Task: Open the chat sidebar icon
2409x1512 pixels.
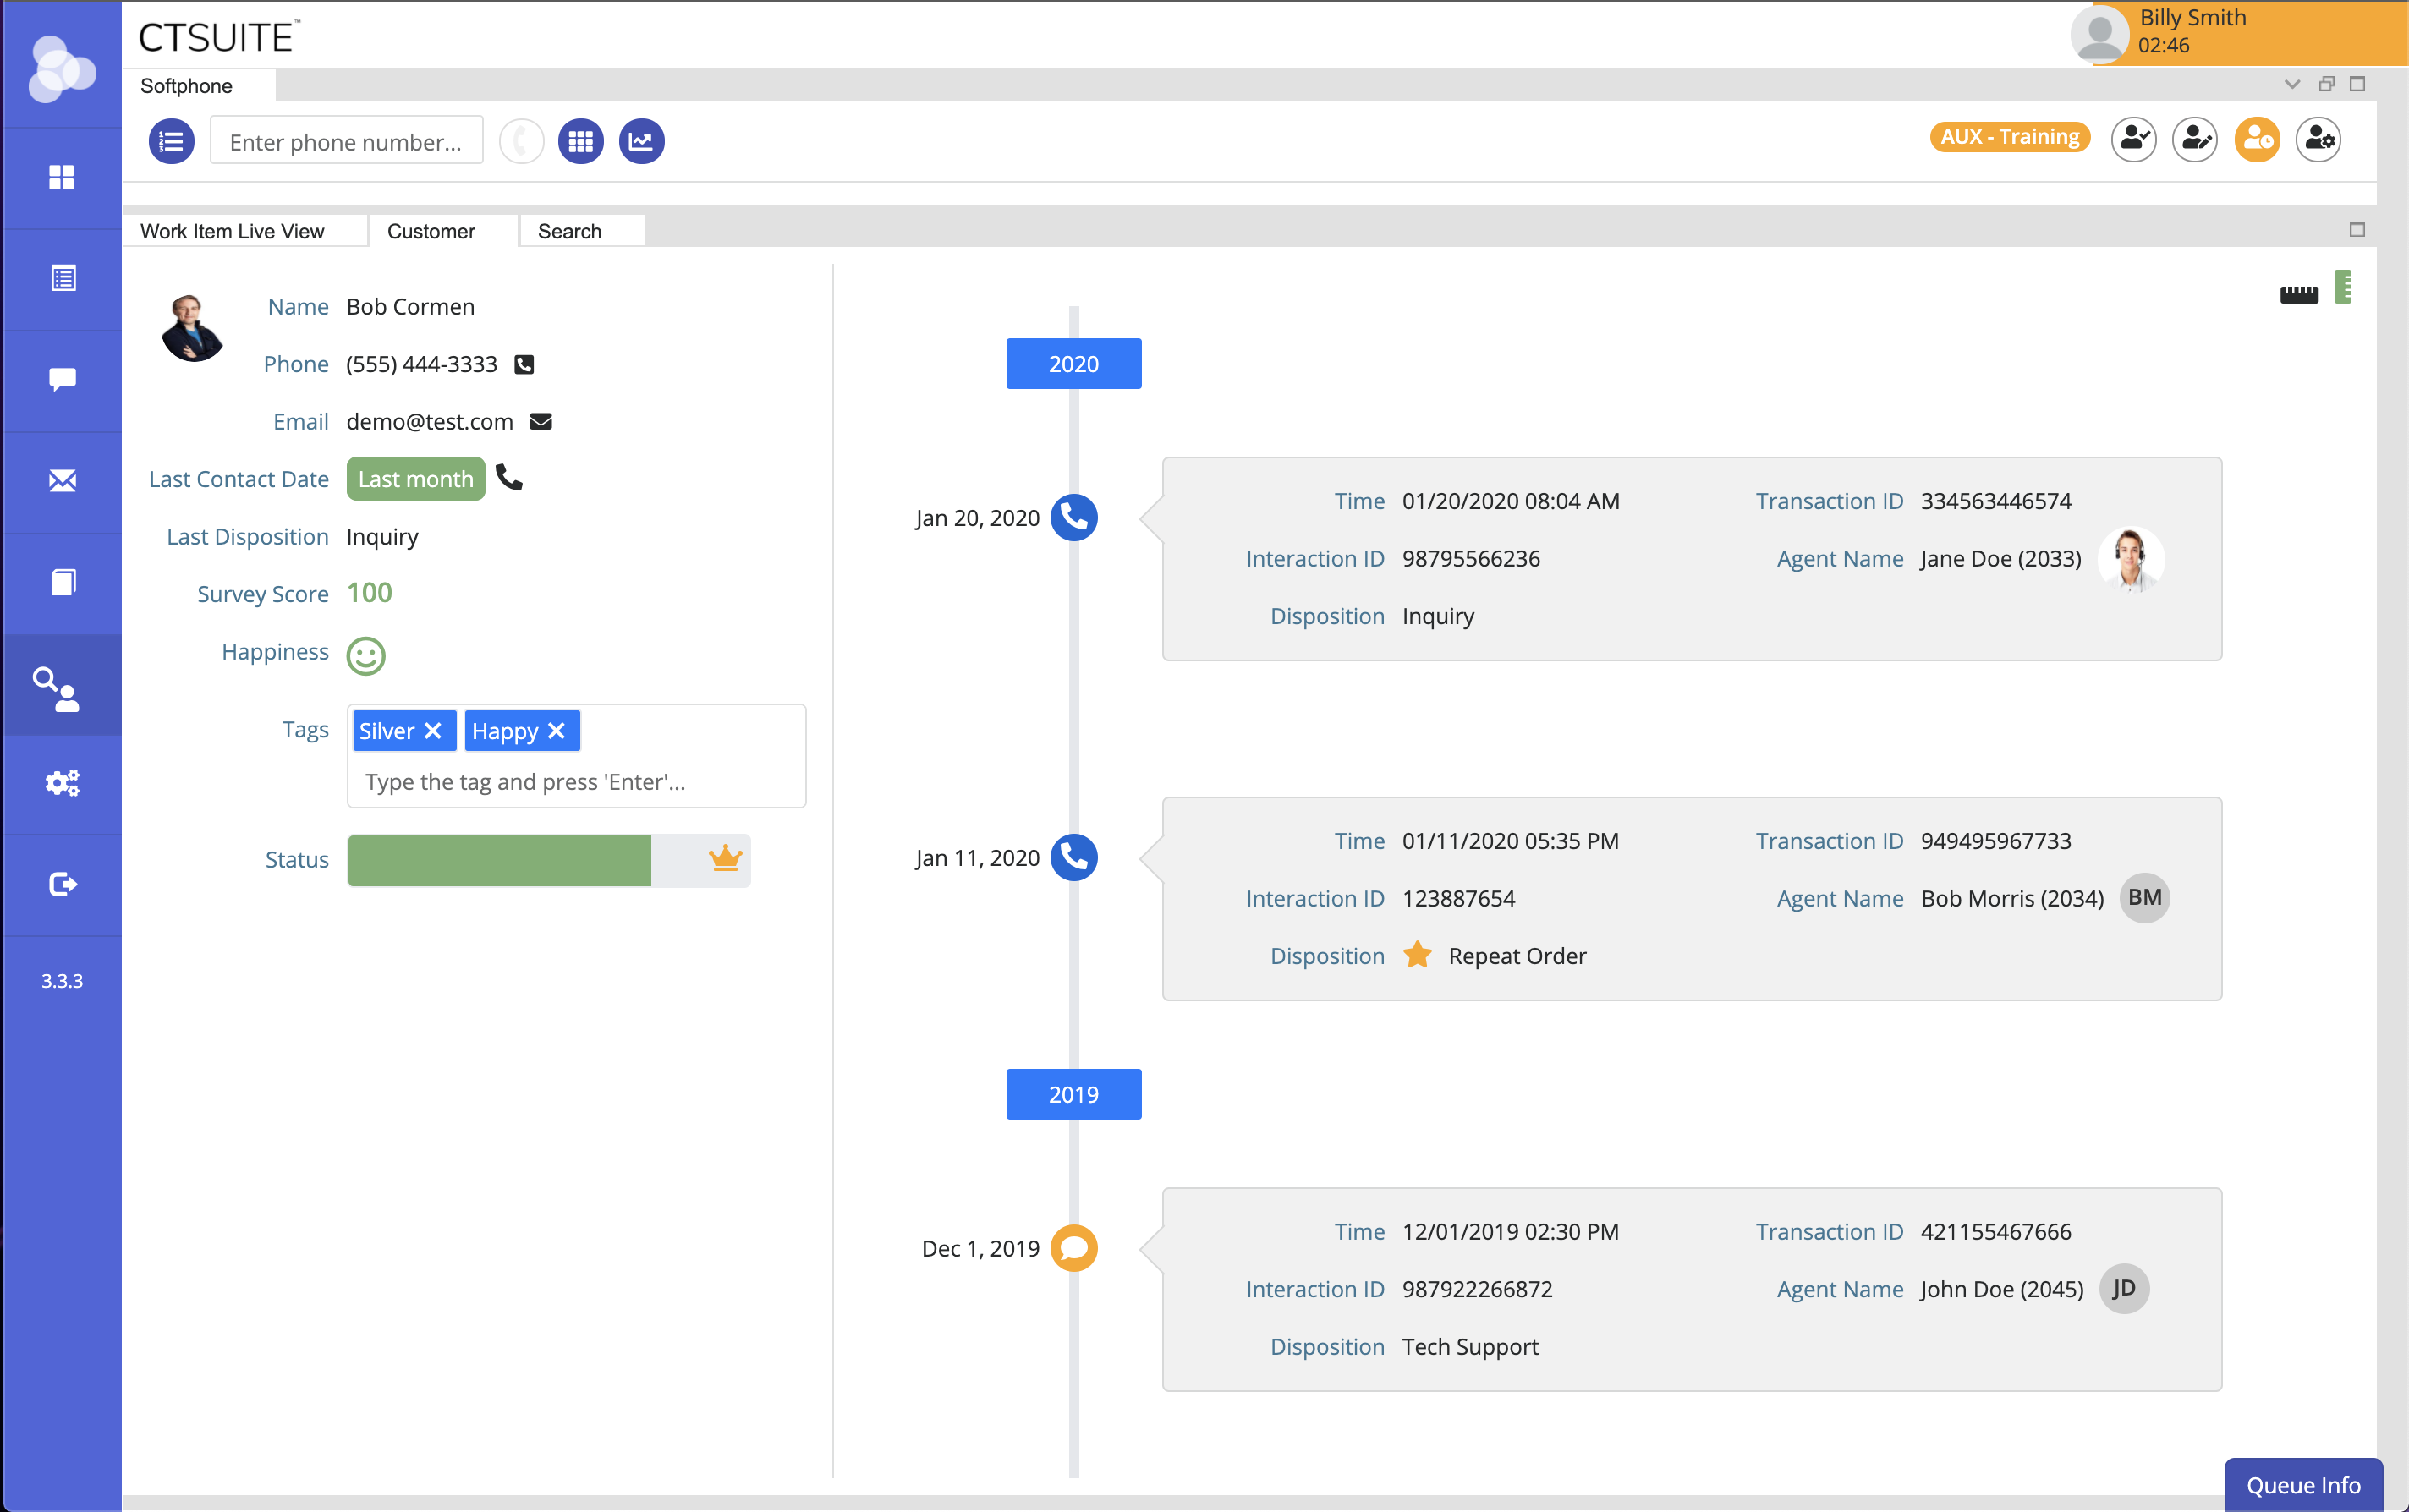Action: tap(61, 379)
